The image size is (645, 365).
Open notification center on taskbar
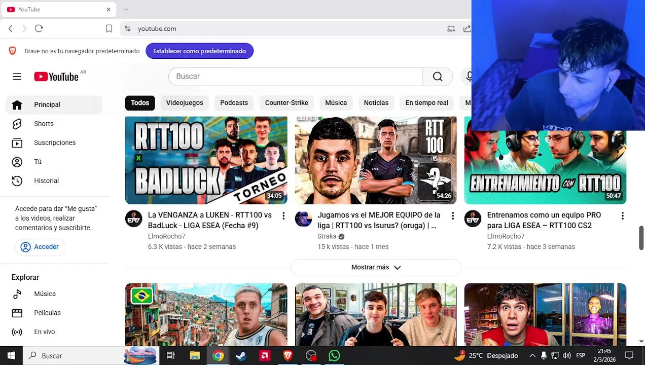click(x=629, y=356)
